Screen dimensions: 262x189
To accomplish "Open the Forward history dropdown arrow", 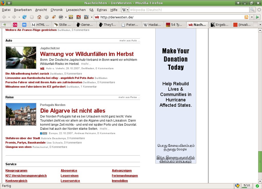I will (x=19, y=17).
